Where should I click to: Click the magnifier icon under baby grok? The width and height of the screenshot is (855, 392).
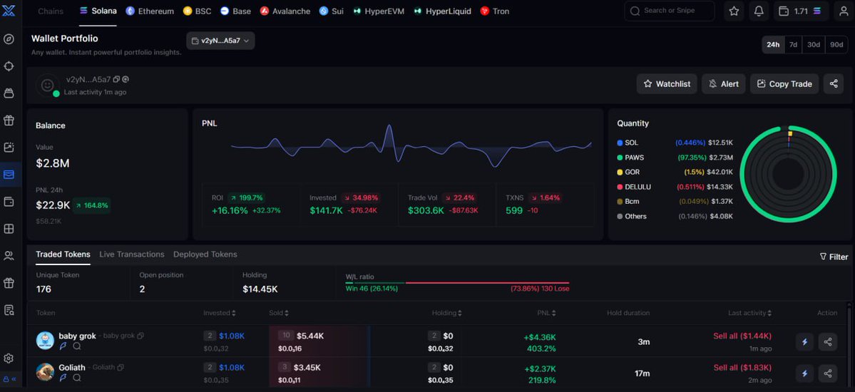[77, 346]
